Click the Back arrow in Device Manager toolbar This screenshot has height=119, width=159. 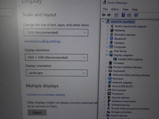pos(104,15)
